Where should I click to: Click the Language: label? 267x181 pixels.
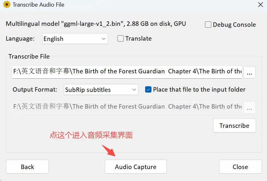20,38
